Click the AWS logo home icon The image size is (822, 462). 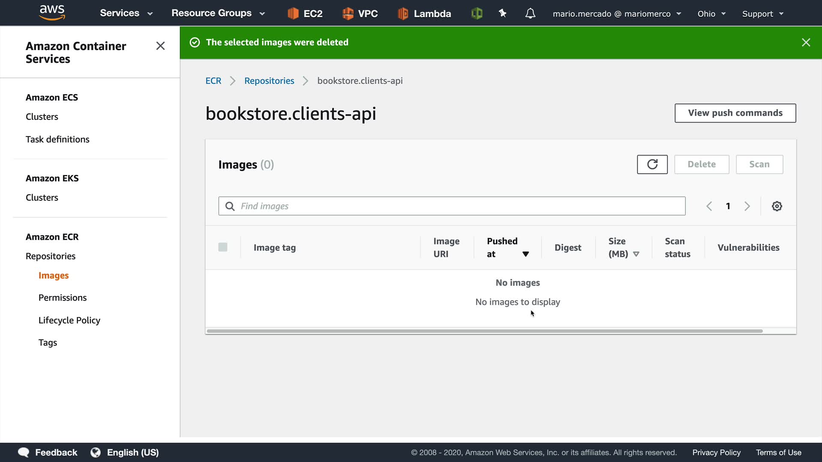[x=52, y=12]
